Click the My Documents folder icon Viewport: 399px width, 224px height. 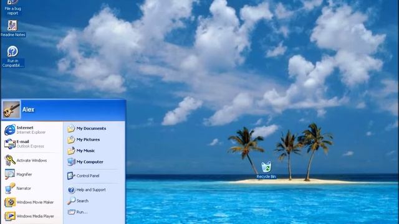coord(71,129)
